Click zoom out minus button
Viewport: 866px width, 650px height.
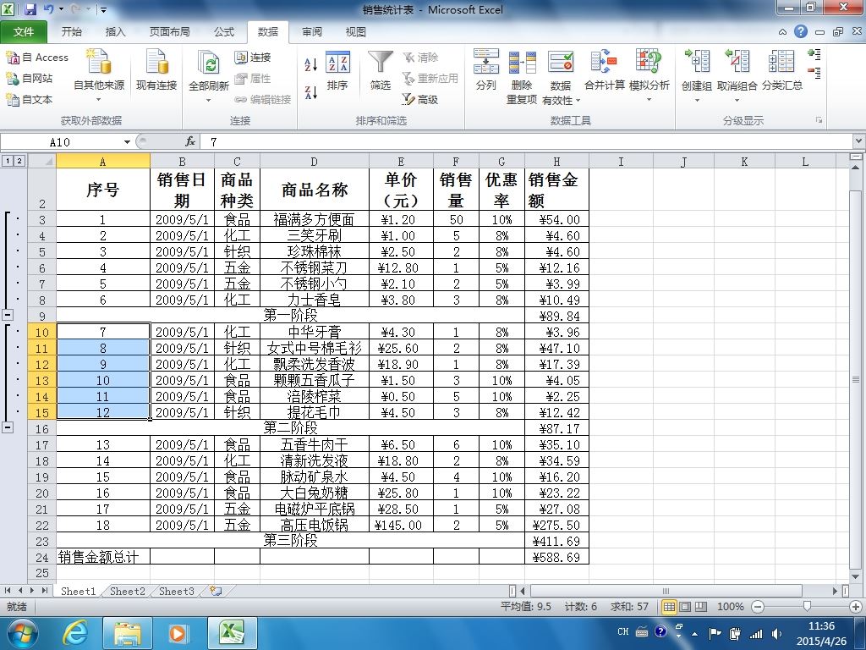point(758,607)
